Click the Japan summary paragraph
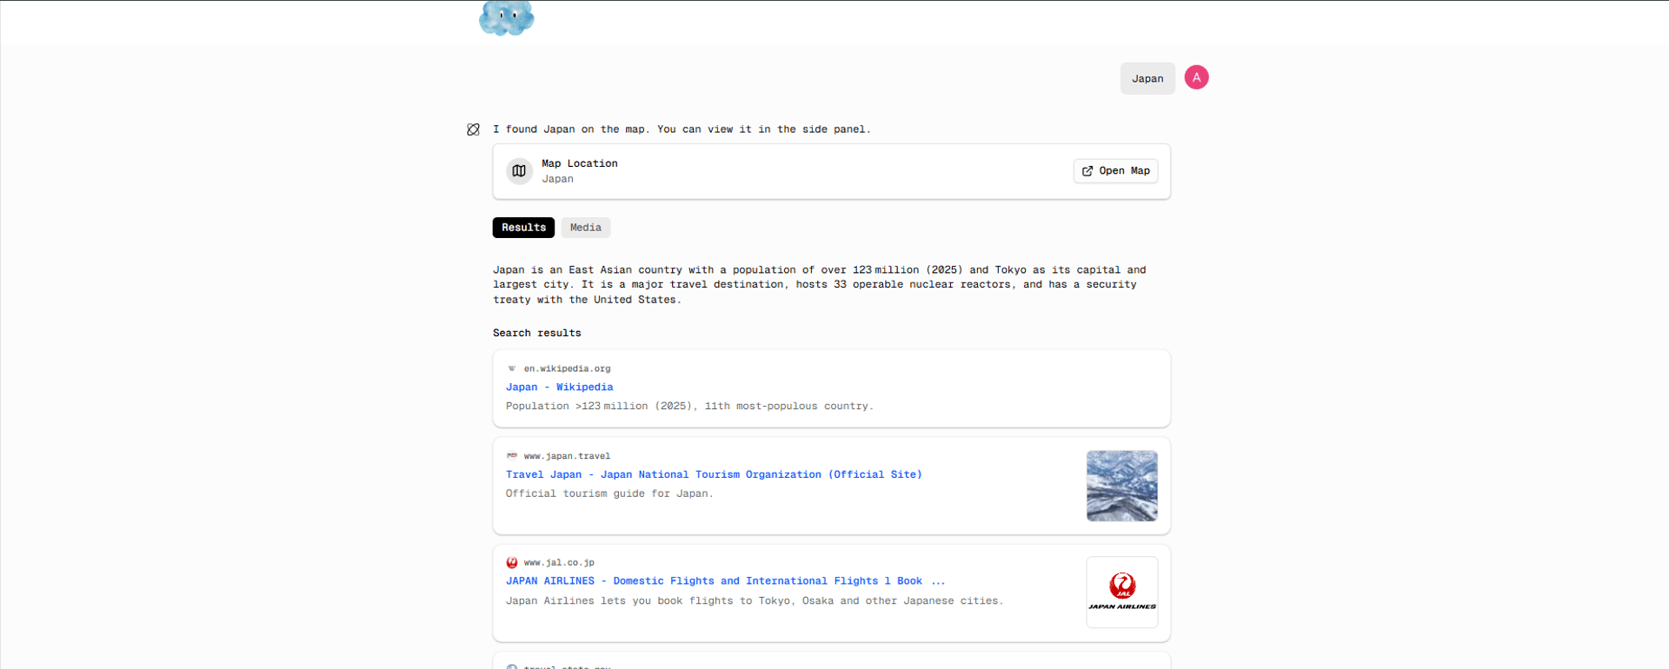 pyautogui.click(x=820, y=285)
